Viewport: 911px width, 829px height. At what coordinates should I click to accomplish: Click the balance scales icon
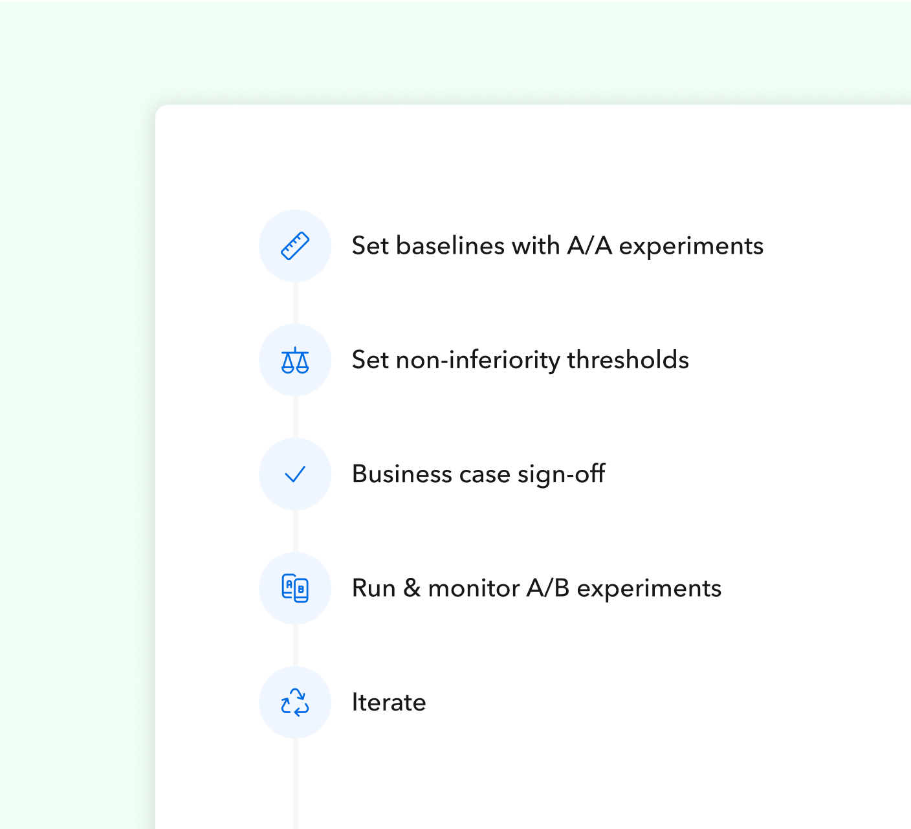tap(295, 360)
